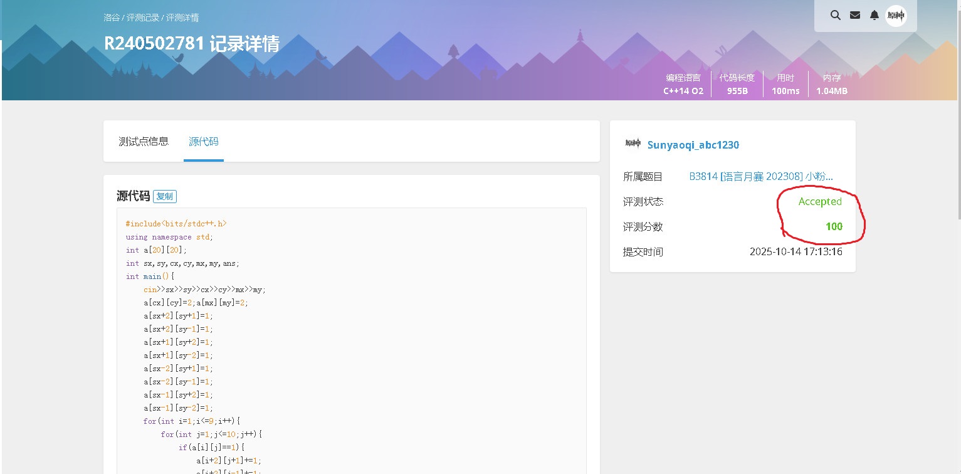
Task: Go to 洛谷 home via breadcrumb
Action: point(111,18)
